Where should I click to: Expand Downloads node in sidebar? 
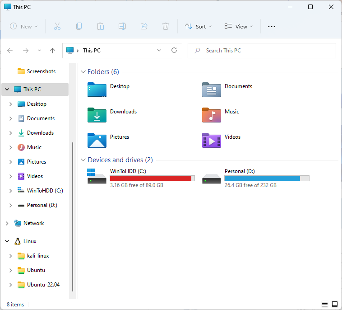(x=10, y=133)
